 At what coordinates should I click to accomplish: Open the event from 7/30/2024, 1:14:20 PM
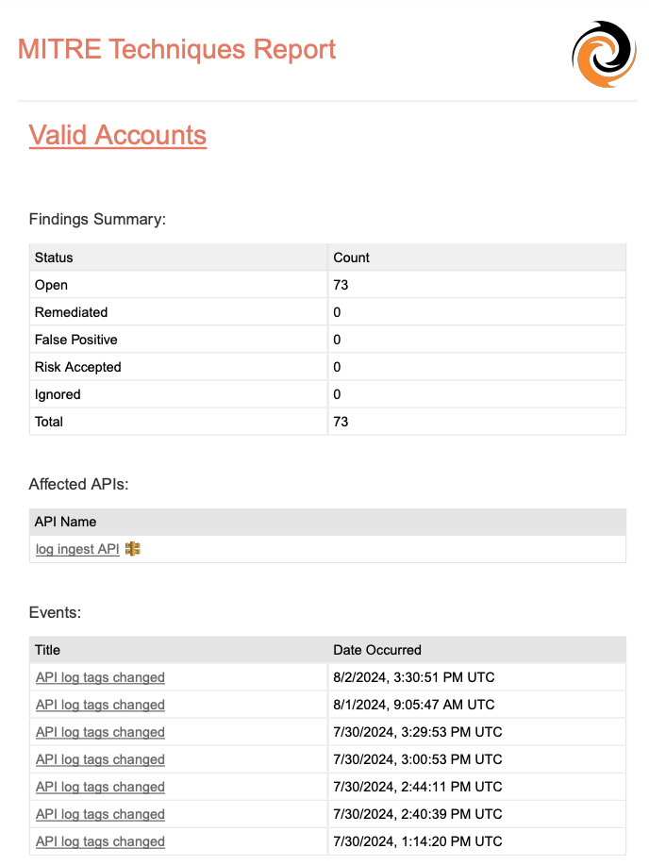click(100, 841)
